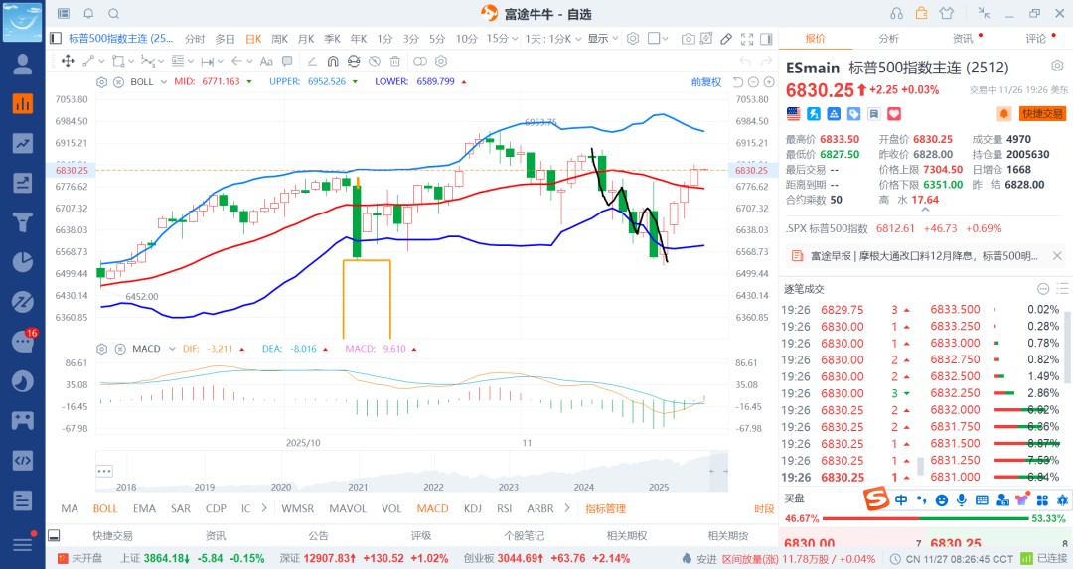Expand more sub indicators after ARBR
Screen dimensions: 1073x569
(x=566, y=508)
